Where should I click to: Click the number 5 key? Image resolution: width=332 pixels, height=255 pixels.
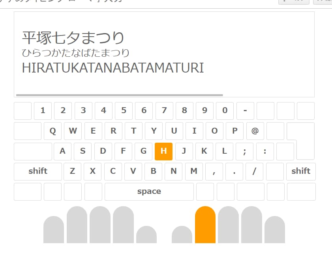coord(124,111)
